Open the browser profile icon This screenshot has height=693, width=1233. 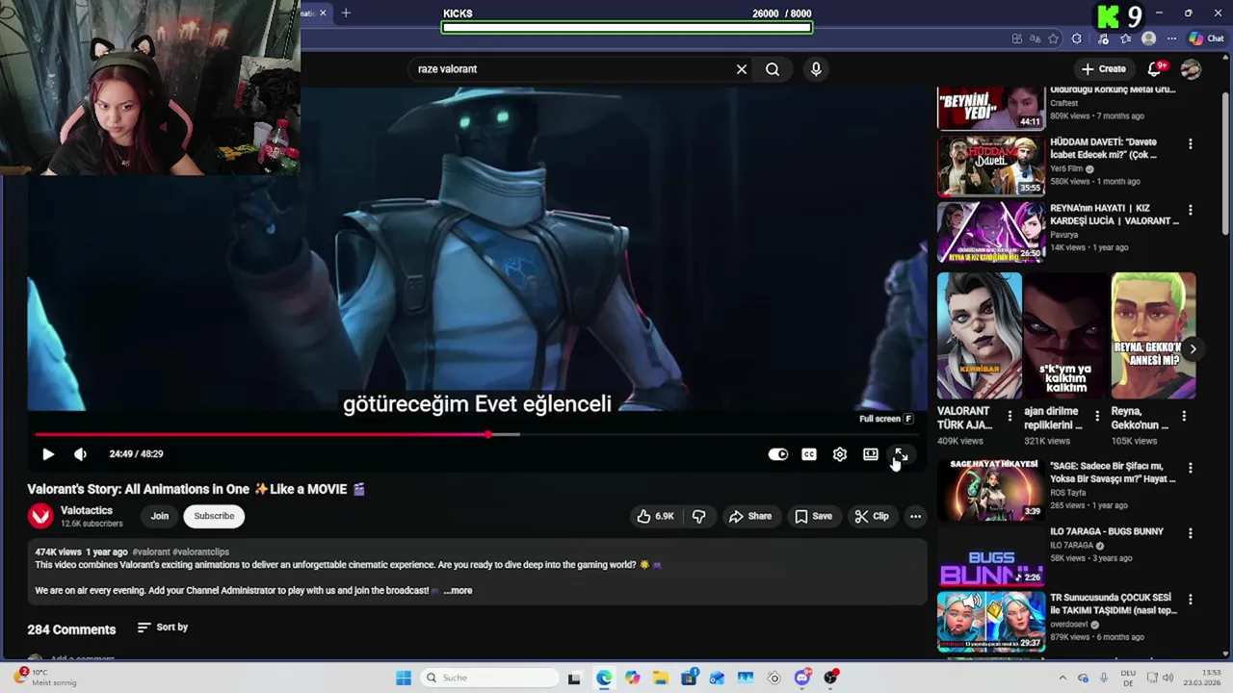(x=1148, y=38)
